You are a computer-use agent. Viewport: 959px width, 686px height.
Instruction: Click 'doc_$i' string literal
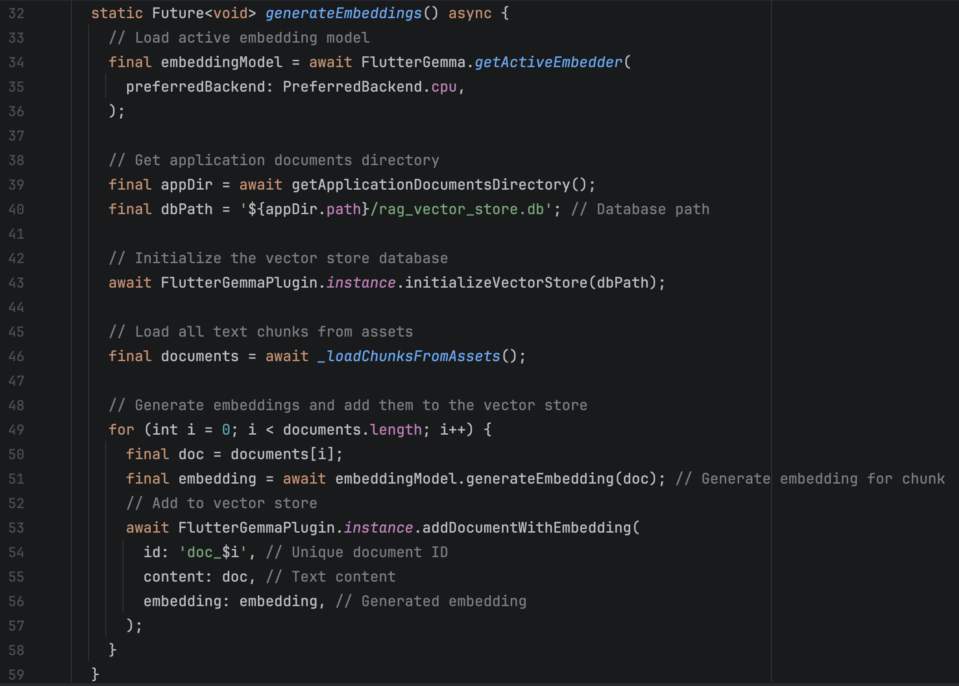tap(213, 552)
